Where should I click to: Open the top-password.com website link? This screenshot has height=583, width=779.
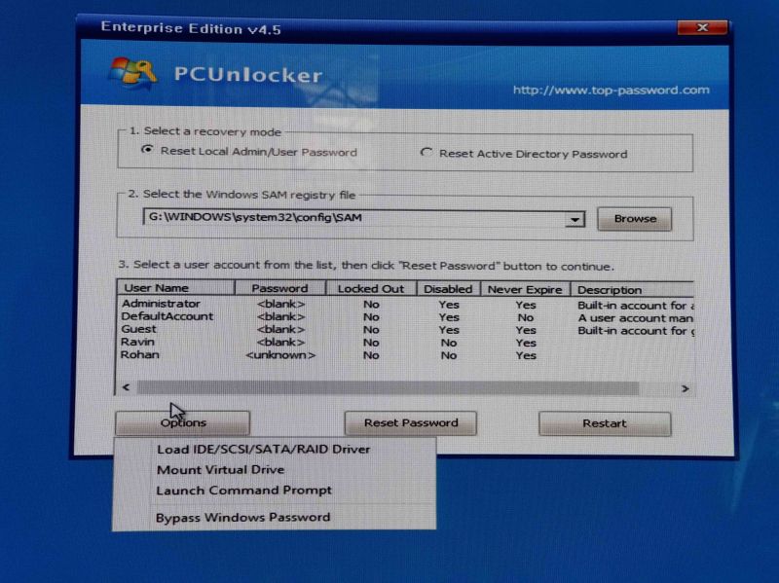tap(612, 90)
